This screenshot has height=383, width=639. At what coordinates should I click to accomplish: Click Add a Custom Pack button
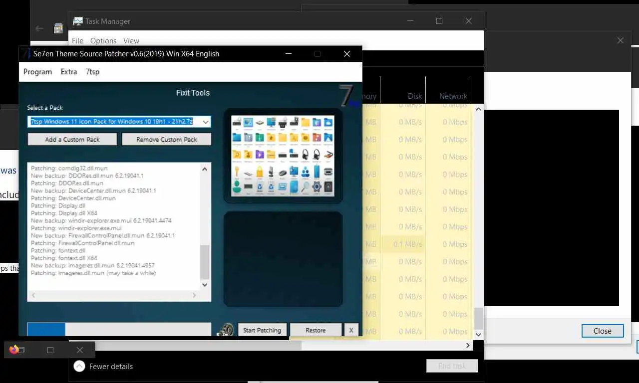coord(72,139)
